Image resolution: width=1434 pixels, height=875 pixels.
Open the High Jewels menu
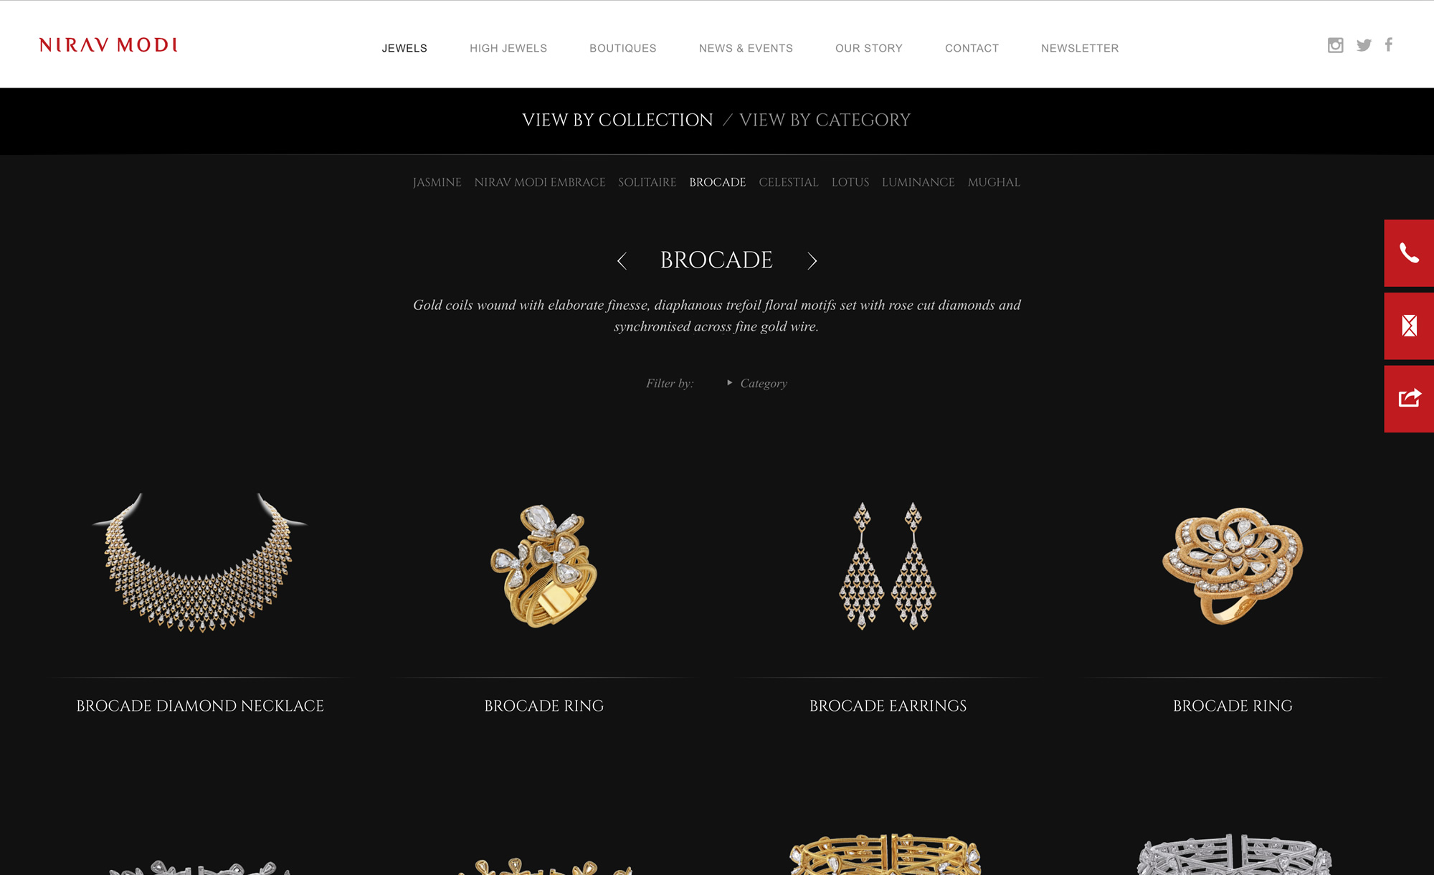click(508, 48)
